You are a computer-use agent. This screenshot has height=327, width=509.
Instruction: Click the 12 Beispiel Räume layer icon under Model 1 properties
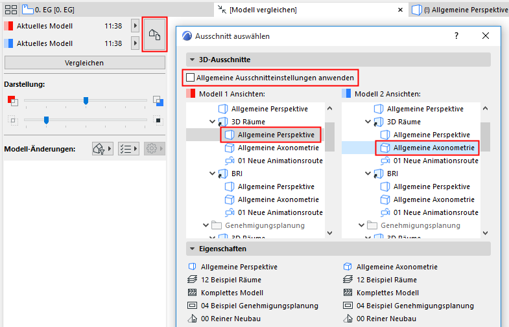tap(192, 279)
